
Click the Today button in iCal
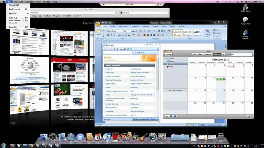(168, 54)
